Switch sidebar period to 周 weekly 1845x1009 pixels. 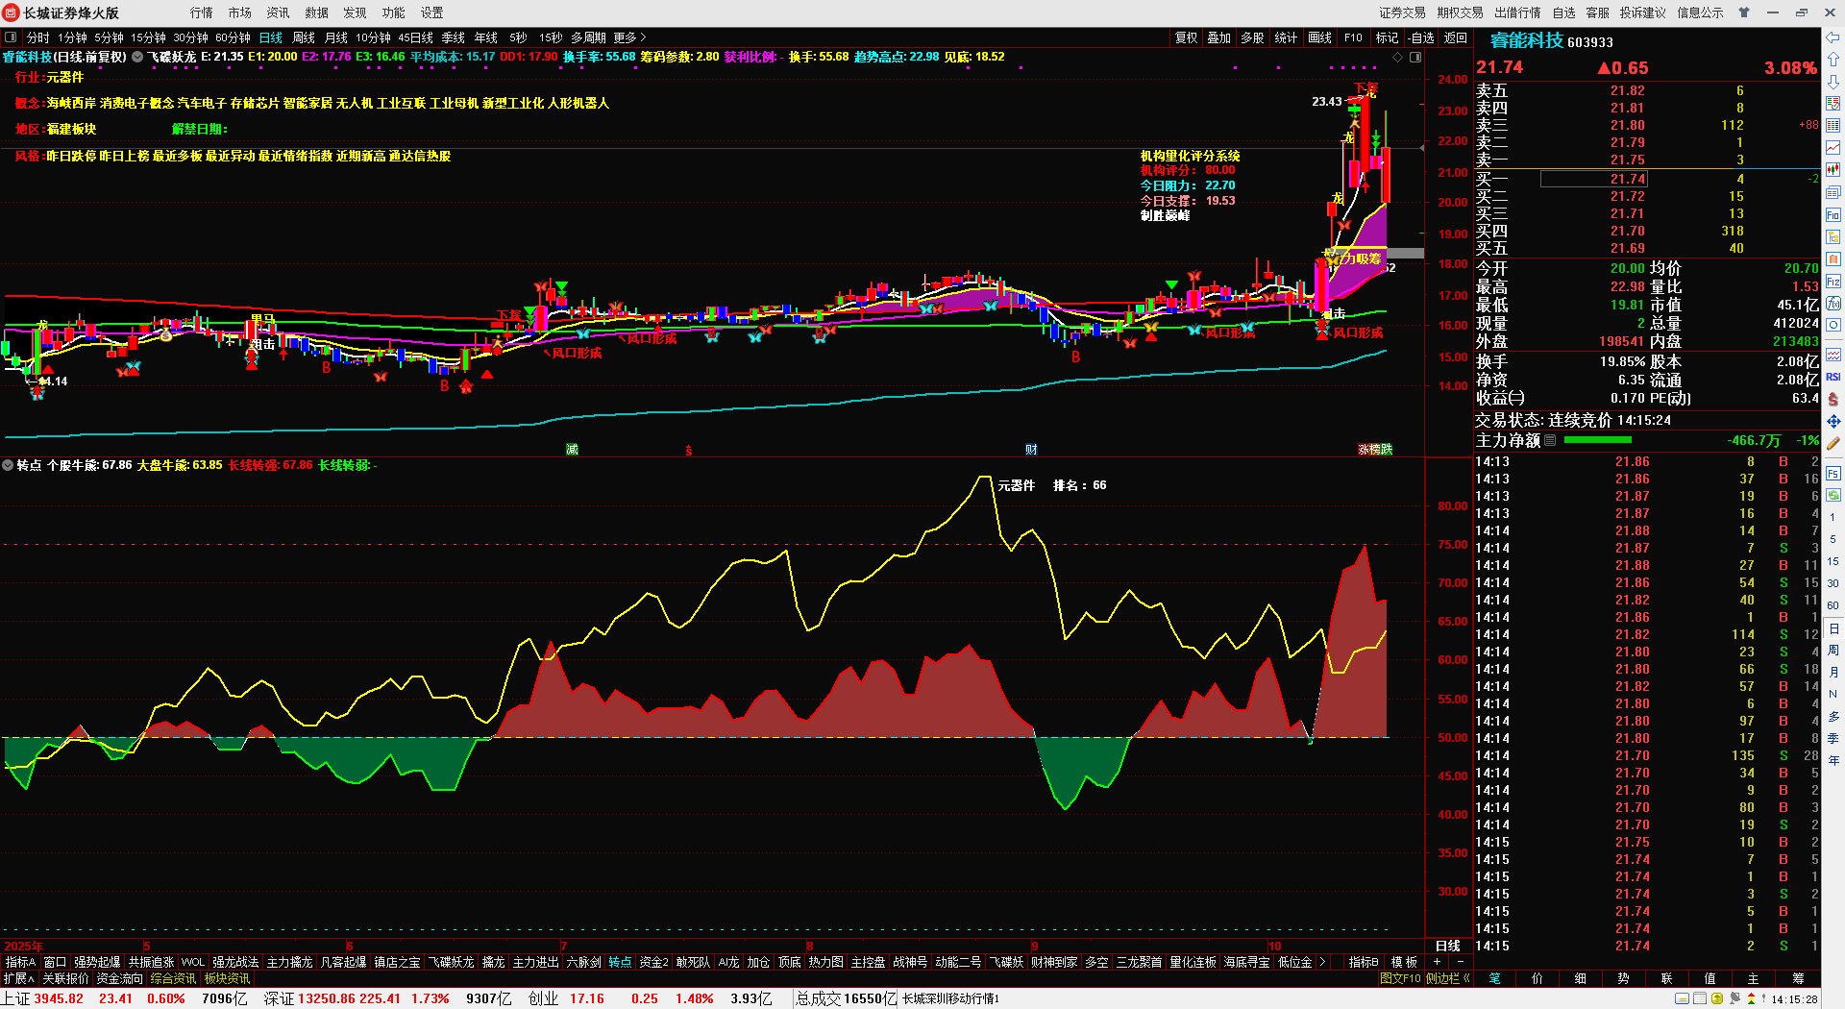coord(1833,651)
